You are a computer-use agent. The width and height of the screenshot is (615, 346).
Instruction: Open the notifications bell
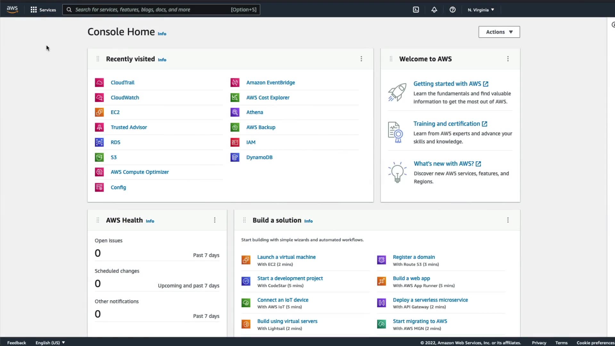[434, 10]
